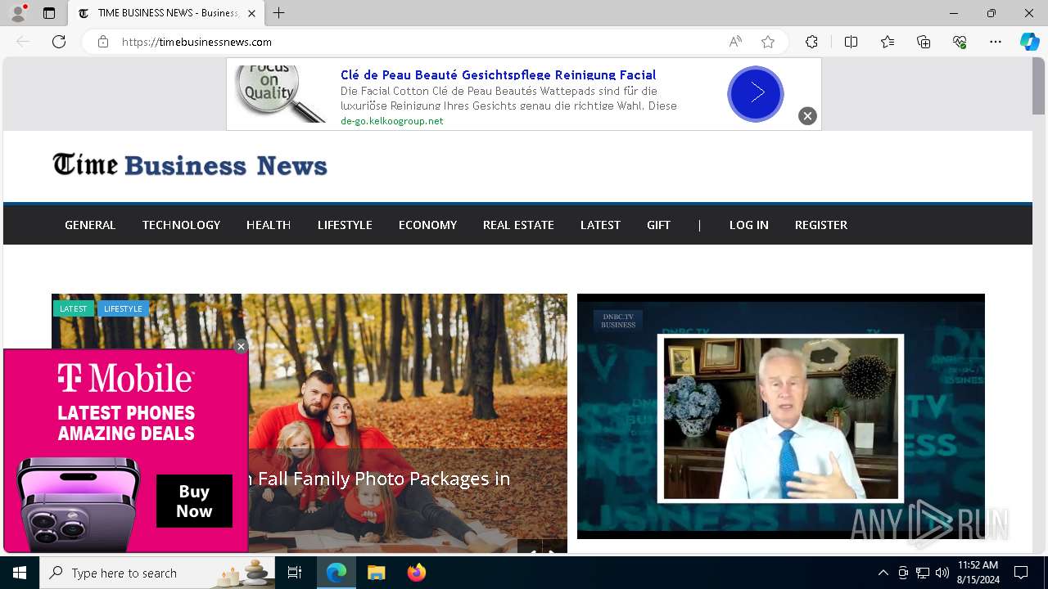Open the ECONOMY menu section
Screen dimensions: 1048x589
point(427,225)
